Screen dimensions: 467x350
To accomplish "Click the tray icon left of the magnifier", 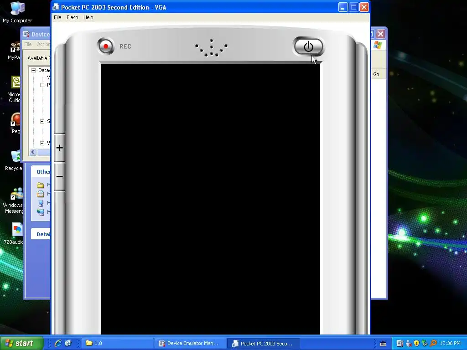I will click(425, 344).
